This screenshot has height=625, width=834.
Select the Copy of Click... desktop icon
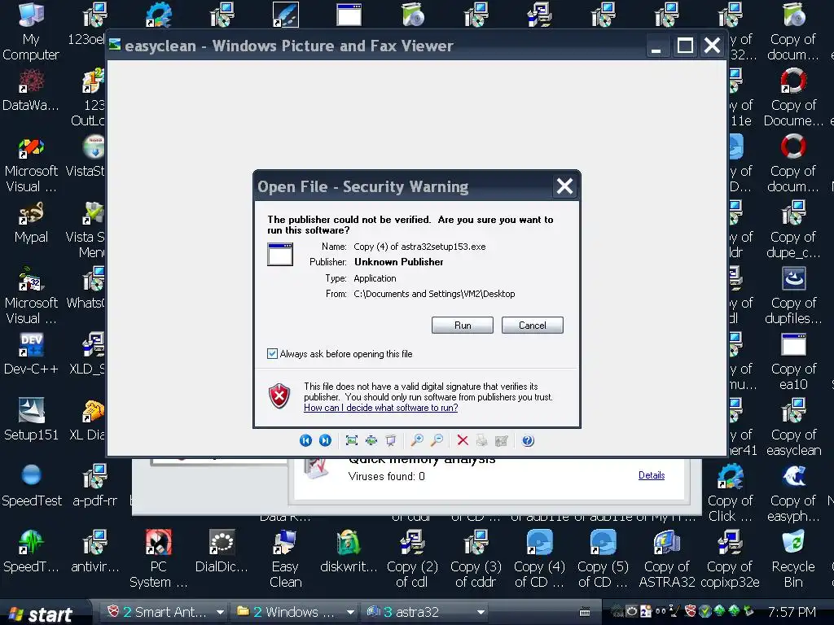pos(730,493)
